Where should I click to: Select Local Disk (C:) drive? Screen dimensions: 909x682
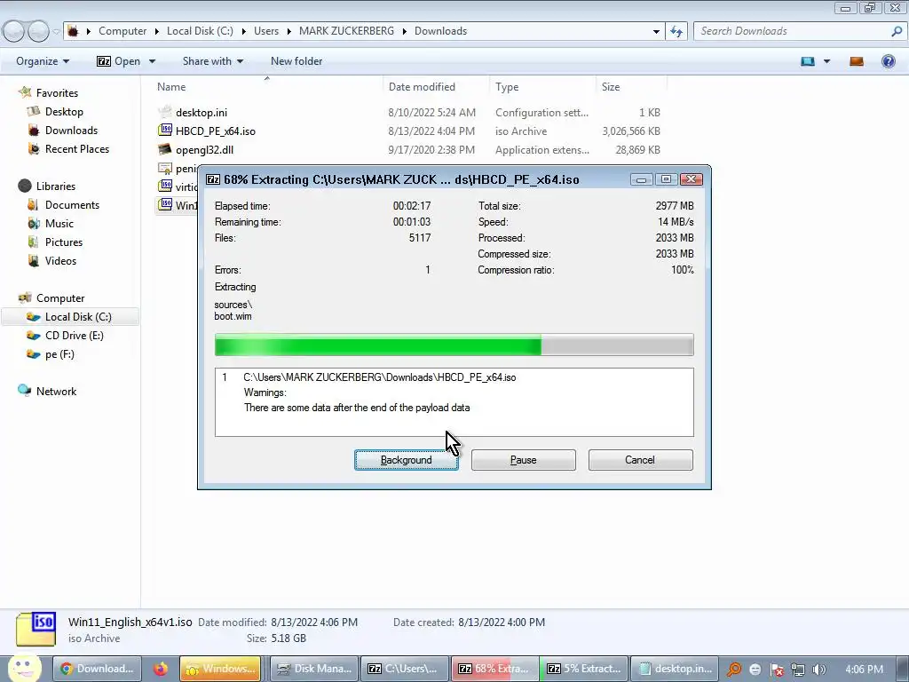78,317
